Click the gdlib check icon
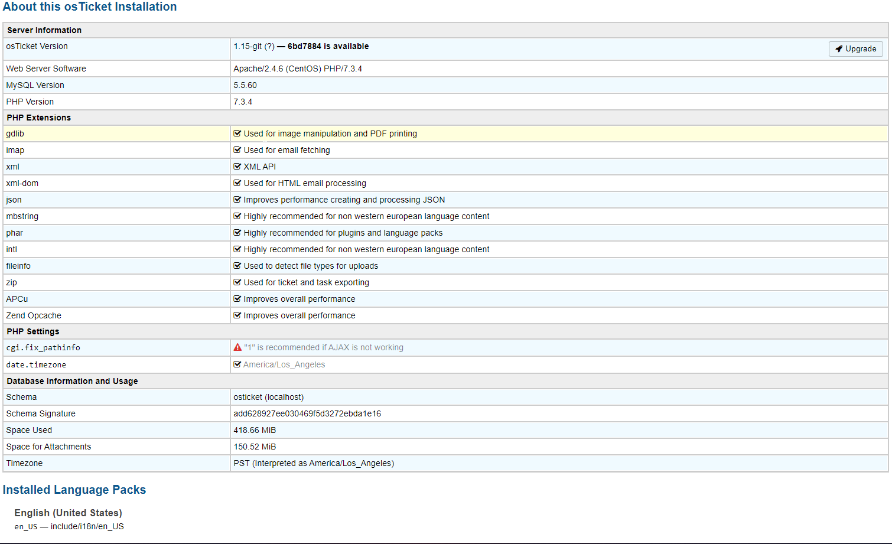The width and height of the screenshot is (892, 544). [x=237, y=133]
